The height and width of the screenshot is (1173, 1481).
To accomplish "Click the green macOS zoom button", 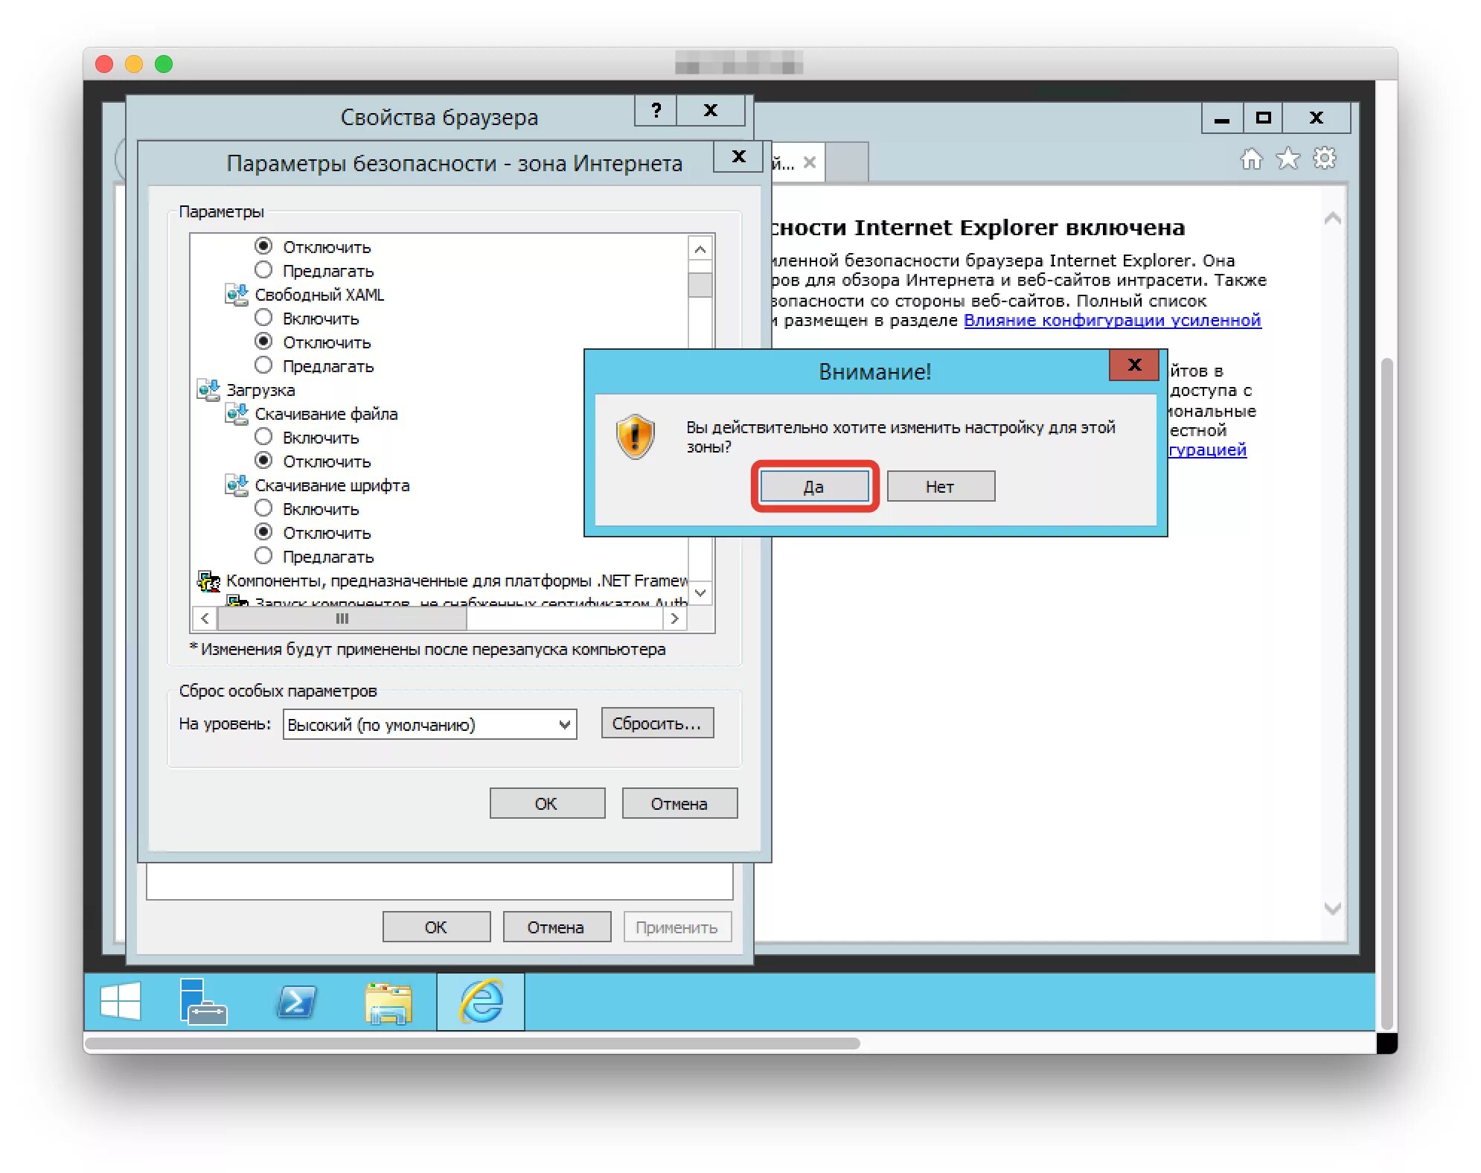I will point(164,64).
